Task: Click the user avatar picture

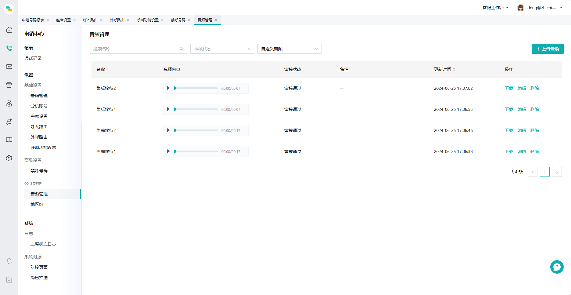Action: tap(521, 8)
